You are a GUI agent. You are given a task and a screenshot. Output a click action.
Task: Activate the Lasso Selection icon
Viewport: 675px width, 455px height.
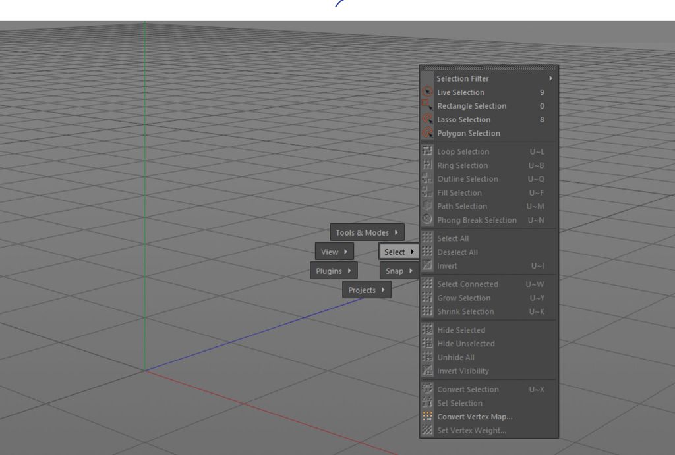point(427,120)
